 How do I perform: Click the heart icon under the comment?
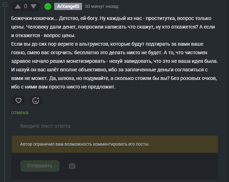[18, 101]
